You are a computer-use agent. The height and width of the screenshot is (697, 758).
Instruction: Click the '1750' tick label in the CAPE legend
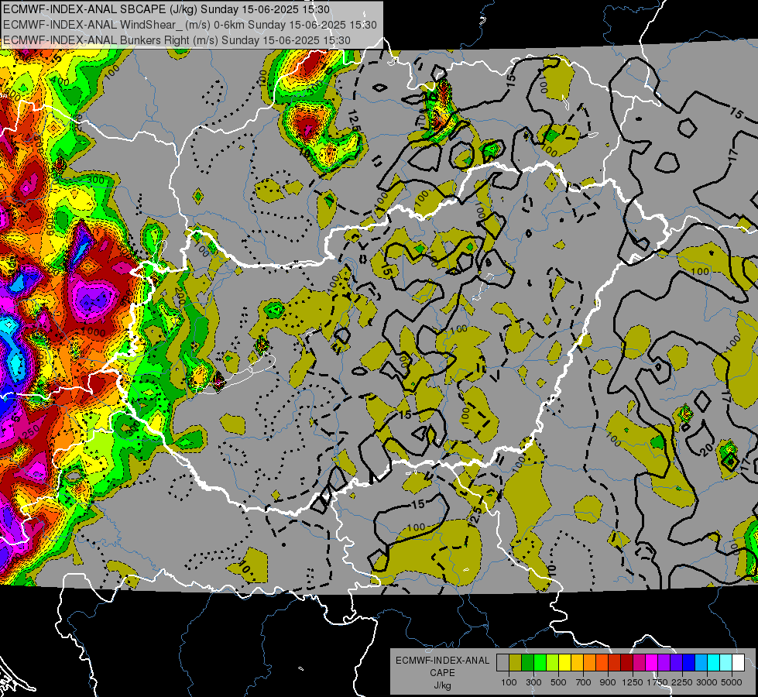point(657,682)
